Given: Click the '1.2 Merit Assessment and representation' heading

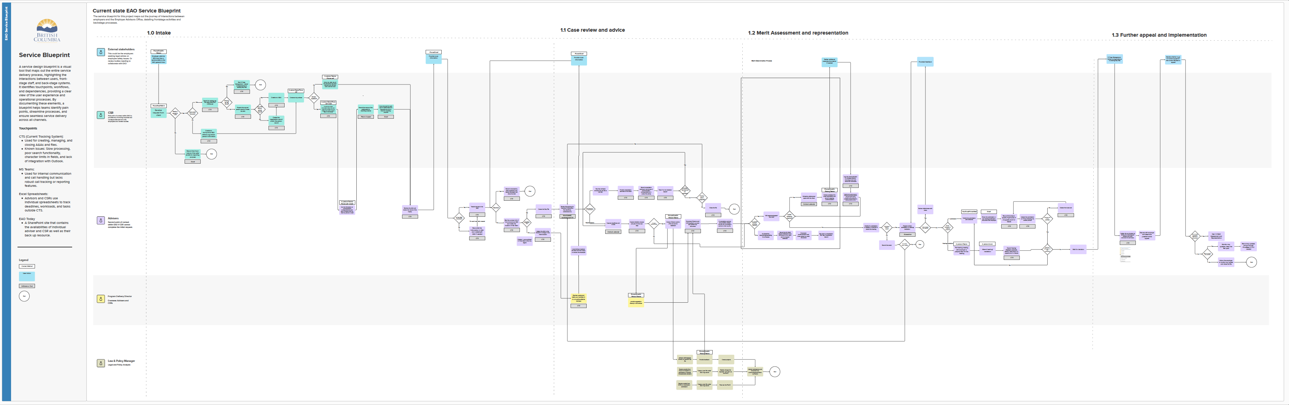Looking at the screenshot, I should click(x=798, y=33).
